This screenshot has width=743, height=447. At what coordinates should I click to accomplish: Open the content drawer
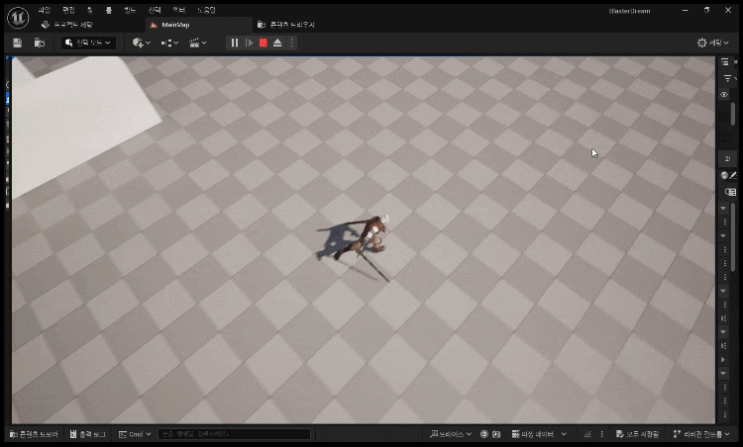[34, 434]
